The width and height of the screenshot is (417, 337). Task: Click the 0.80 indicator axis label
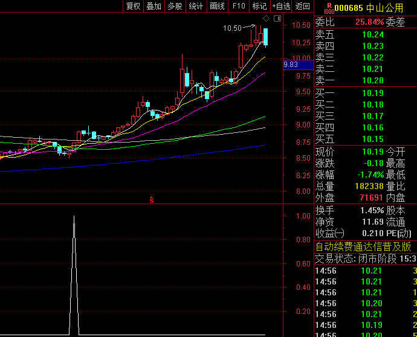[x=303, y=240]
